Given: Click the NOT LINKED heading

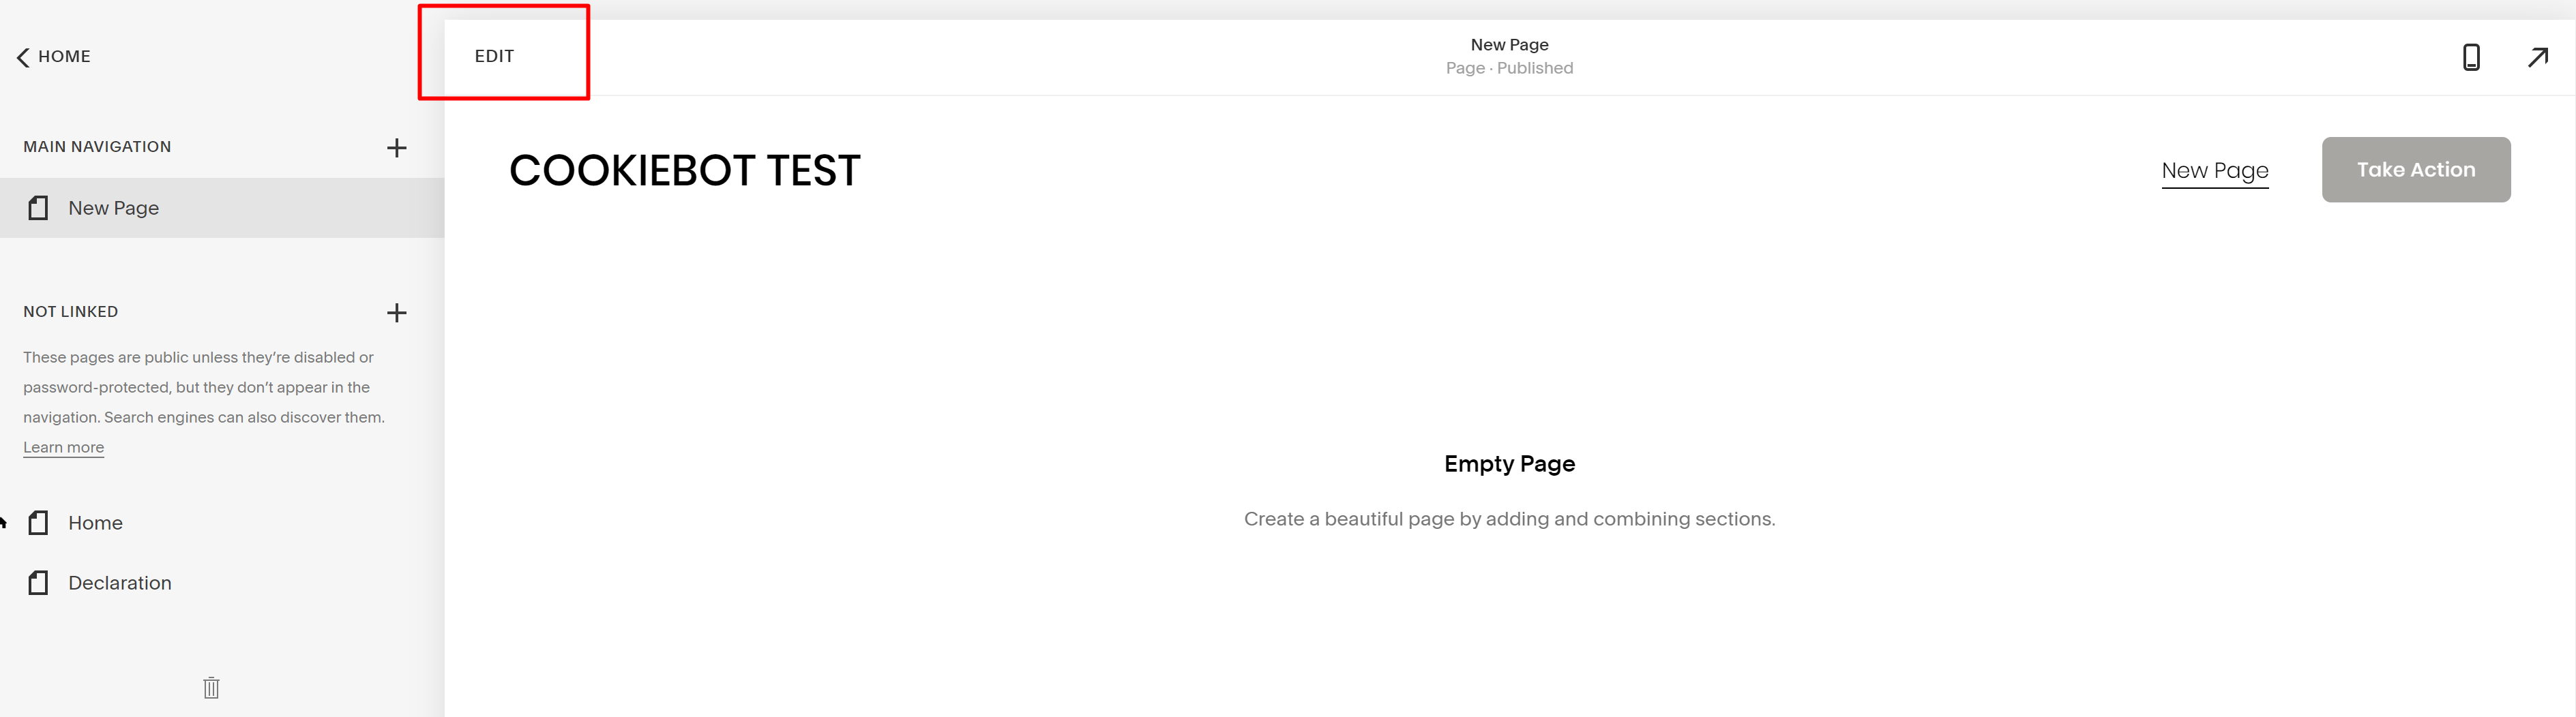Looking at the screenshot, I should [x=71, y=311].
